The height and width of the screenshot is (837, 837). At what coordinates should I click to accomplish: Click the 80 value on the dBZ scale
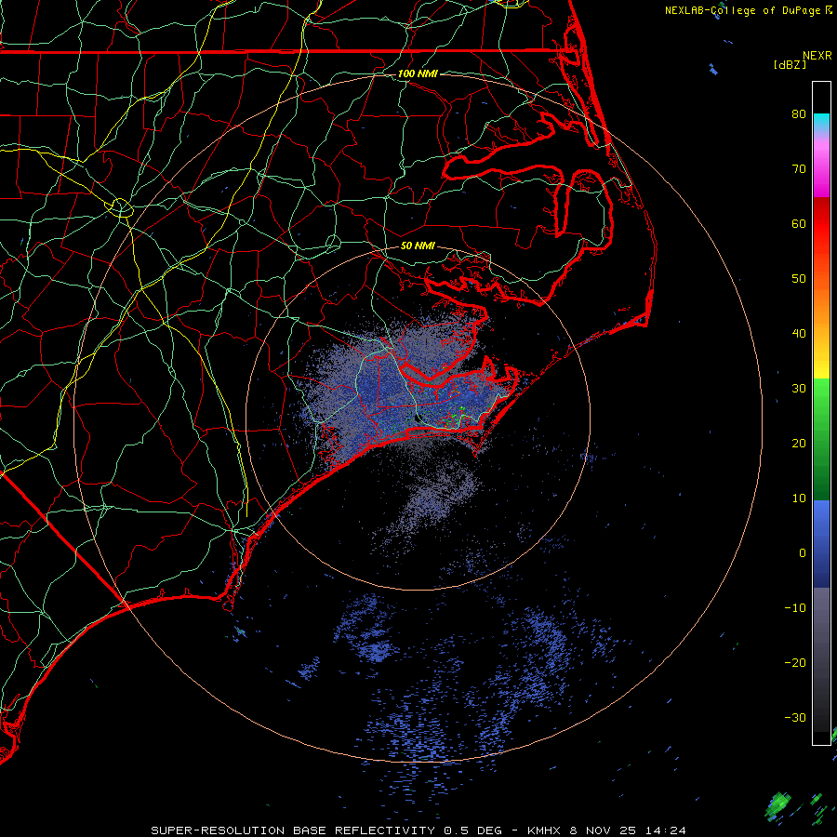[x=799, y=113]
